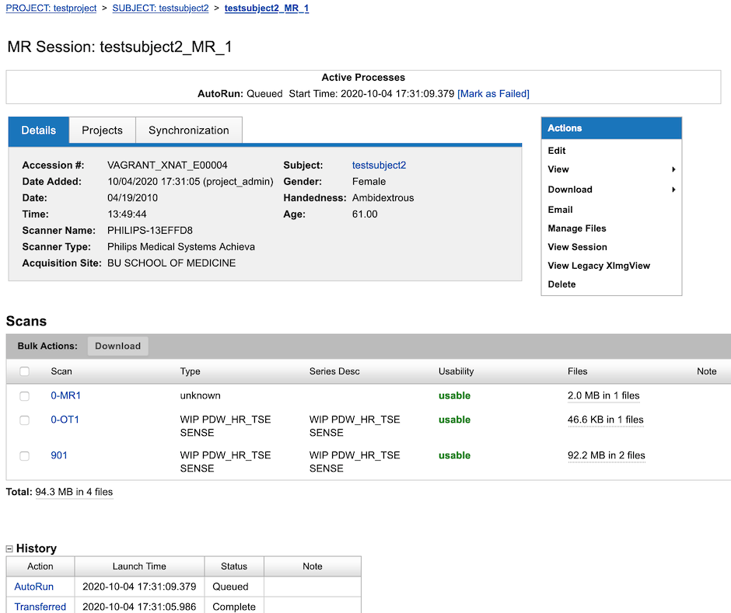The image size is (731, 613).
Task: Mark the AutoRun process as Failed
Action: click(x=493, y=93)
